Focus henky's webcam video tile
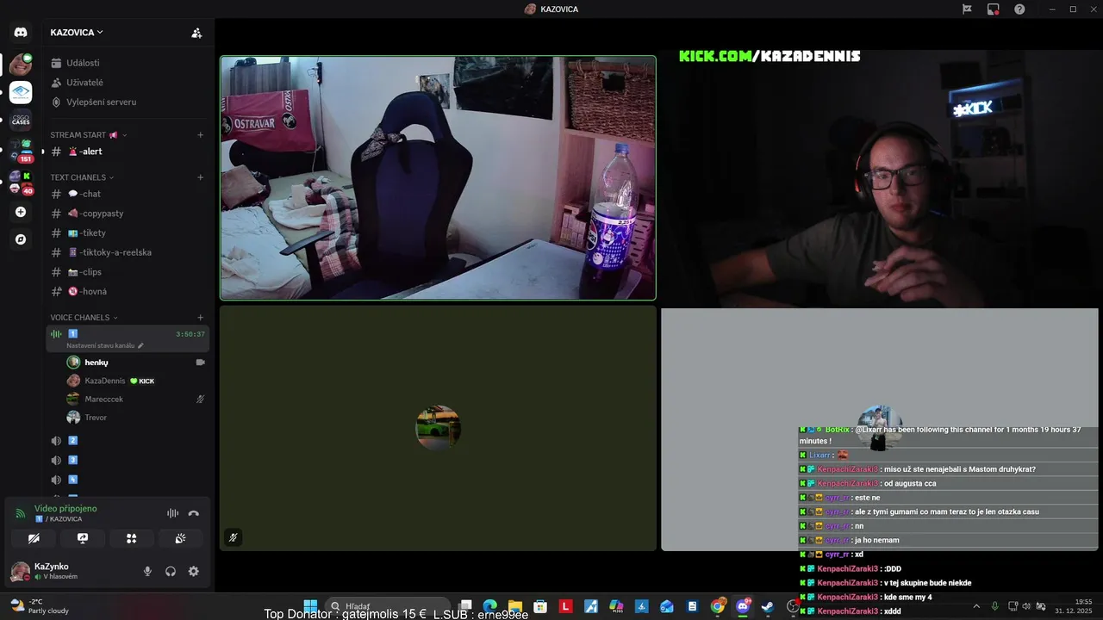This screenshot has height=620, width=1103. [438, 178]
